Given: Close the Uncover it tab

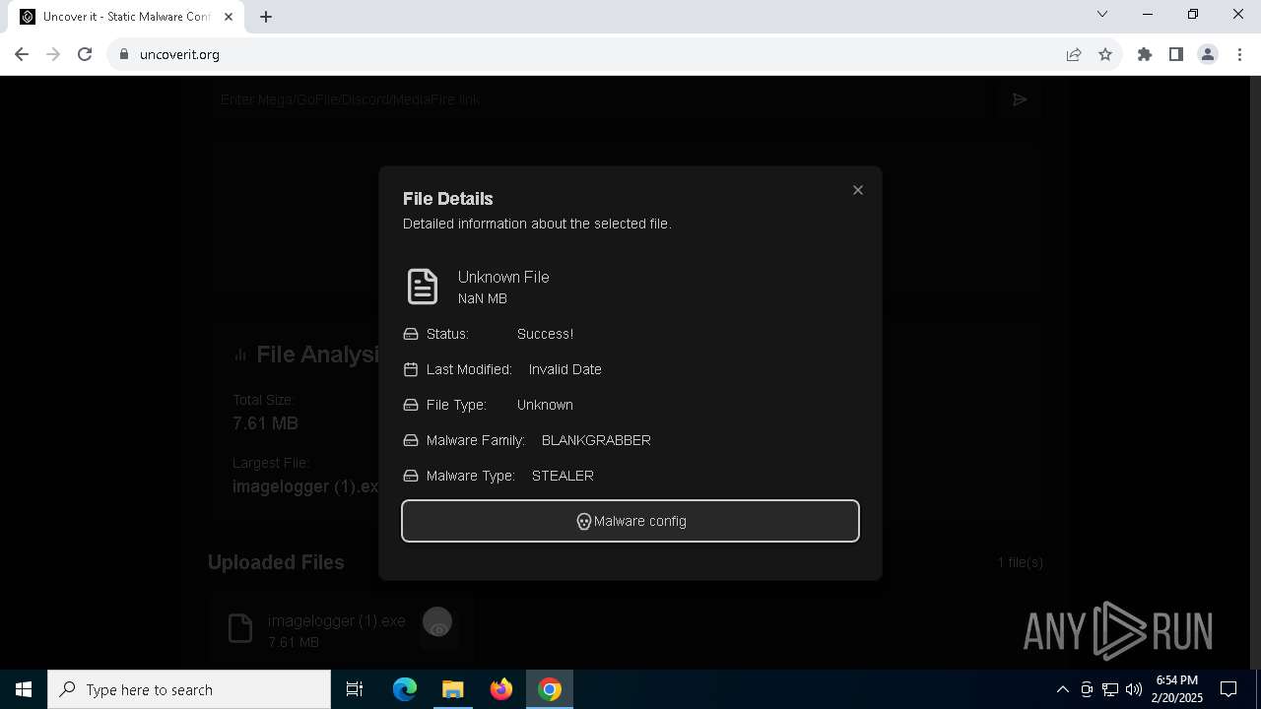Looking at the screenshot, I should (229, 17).
